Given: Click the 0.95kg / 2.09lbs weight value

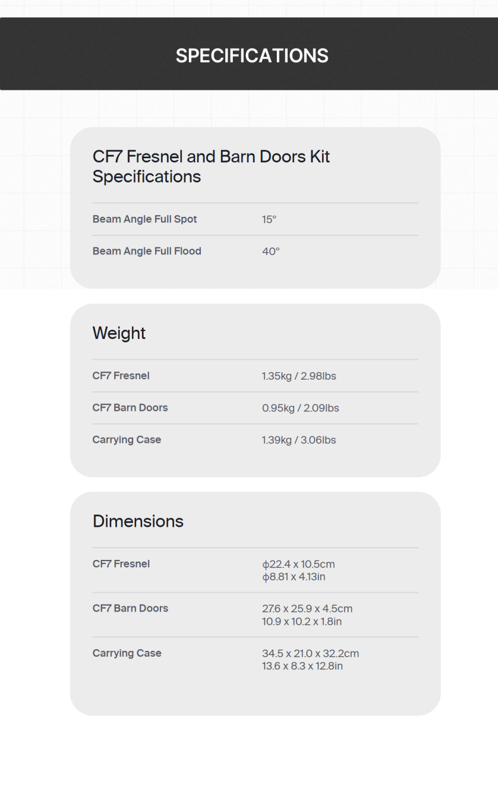Looking at the screenshot, I should [301, 408].
